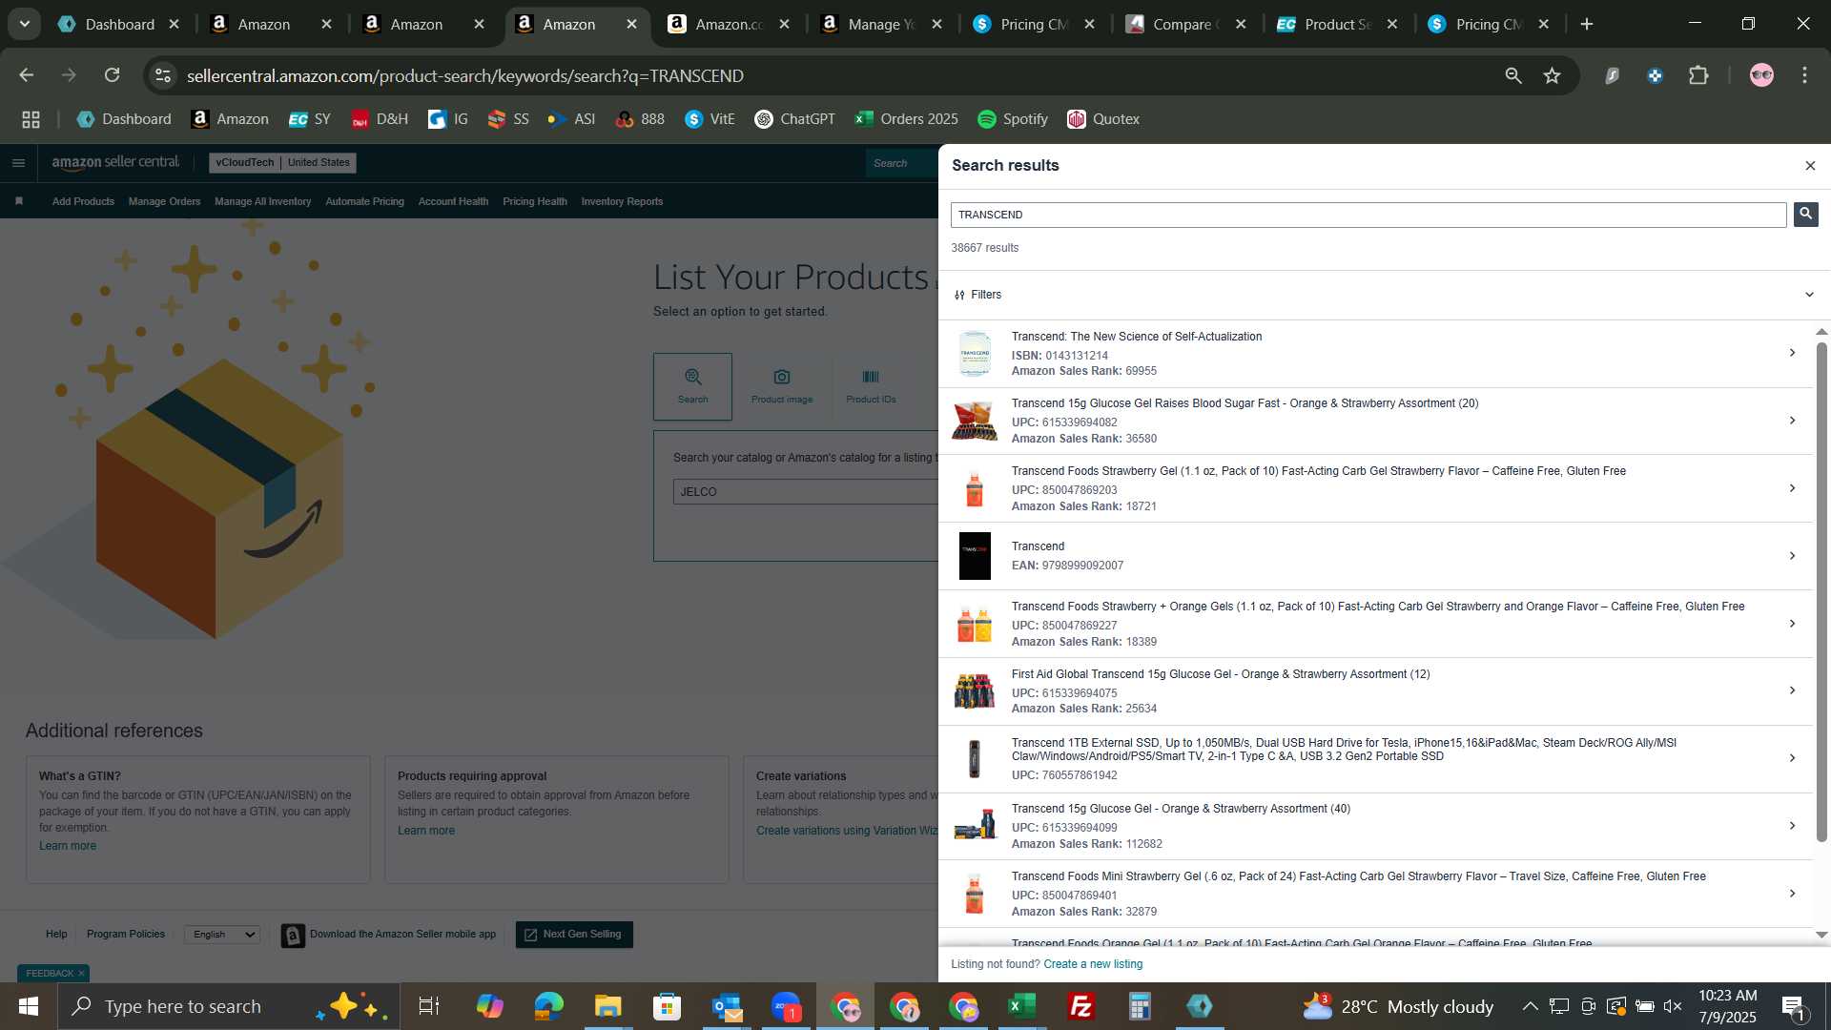The width and height of the screenshot is (1831, 1030).
Task: Open the English language dropdown
Action: pyautogui.click(x=222, y=935)
